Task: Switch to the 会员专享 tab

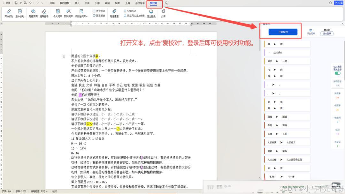Action: pyautogui.click(x=140, y=3)
